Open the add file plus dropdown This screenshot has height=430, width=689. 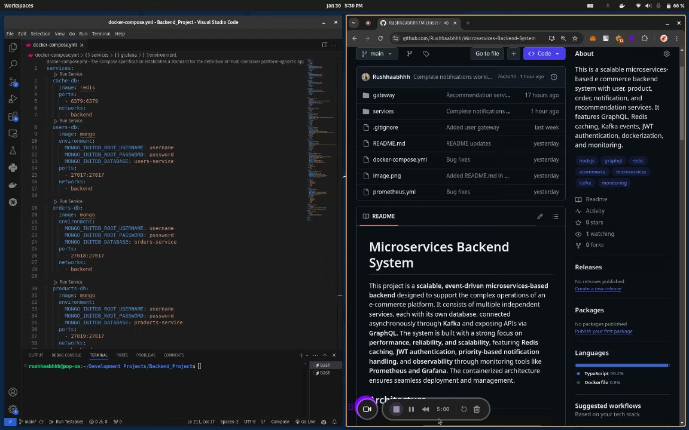pyautogui.click(x=513, y=54)
